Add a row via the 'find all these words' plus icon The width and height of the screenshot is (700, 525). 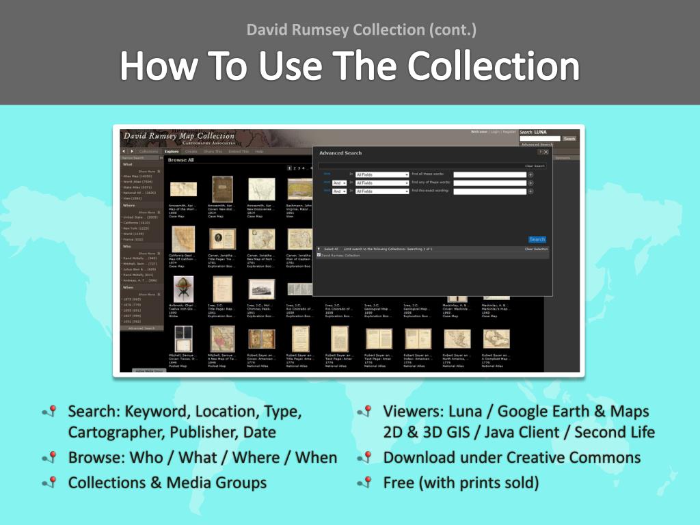[x=530, y=174]
